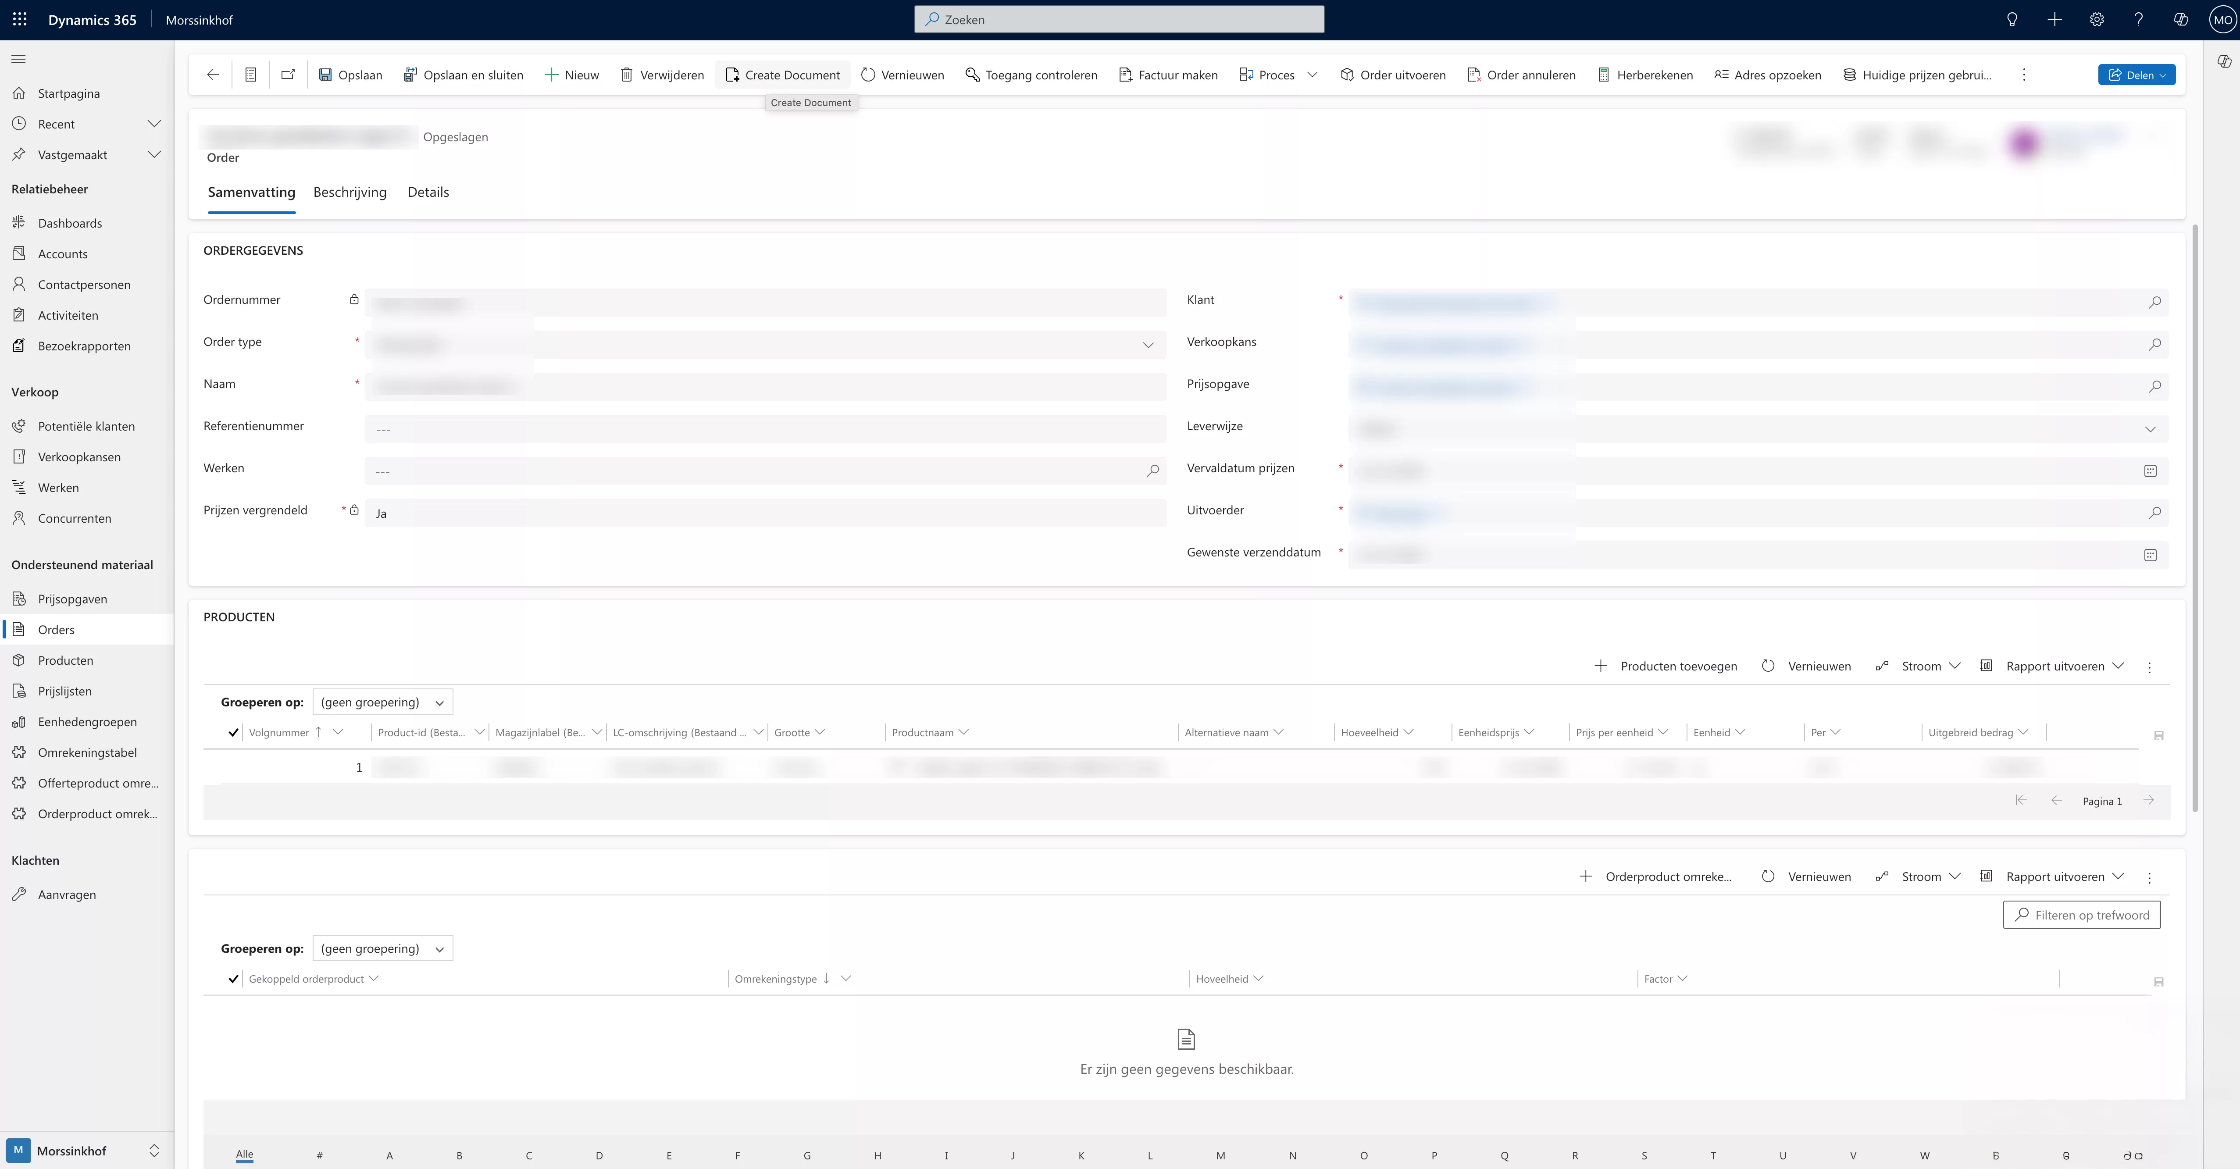Expand the Proces dropdown

click(1312, 74)
